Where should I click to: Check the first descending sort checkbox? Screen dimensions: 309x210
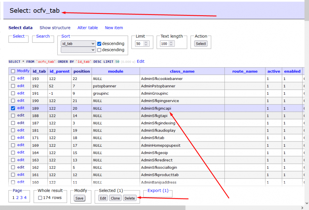point(99,44)
